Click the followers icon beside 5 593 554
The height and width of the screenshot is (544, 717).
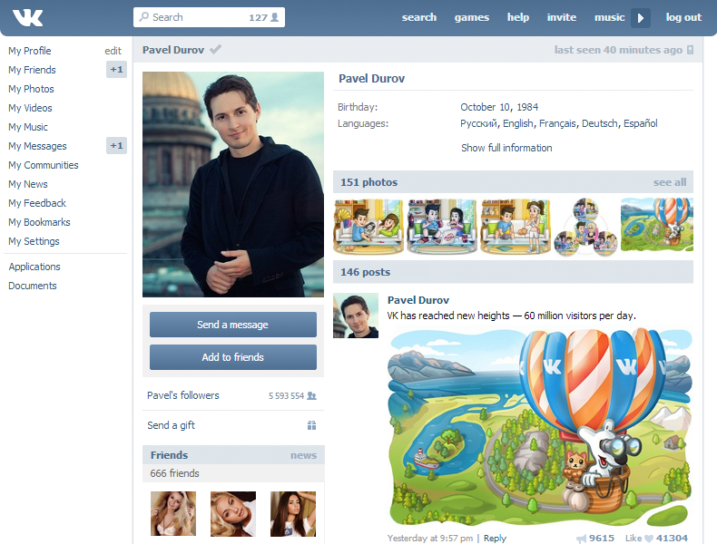(x=312, y=396)
